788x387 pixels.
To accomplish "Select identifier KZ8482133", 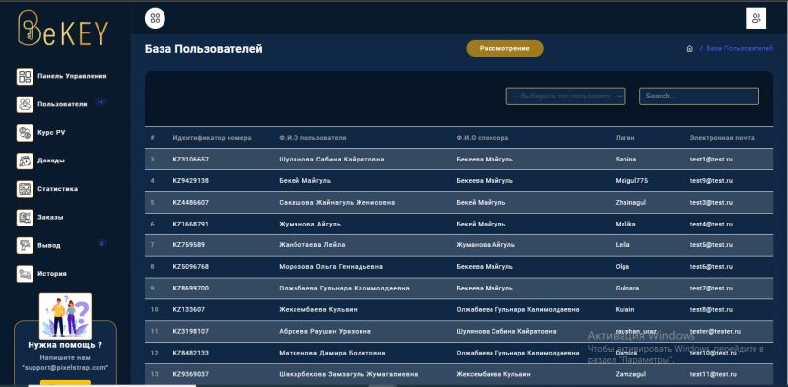I will tap(190, 354).
